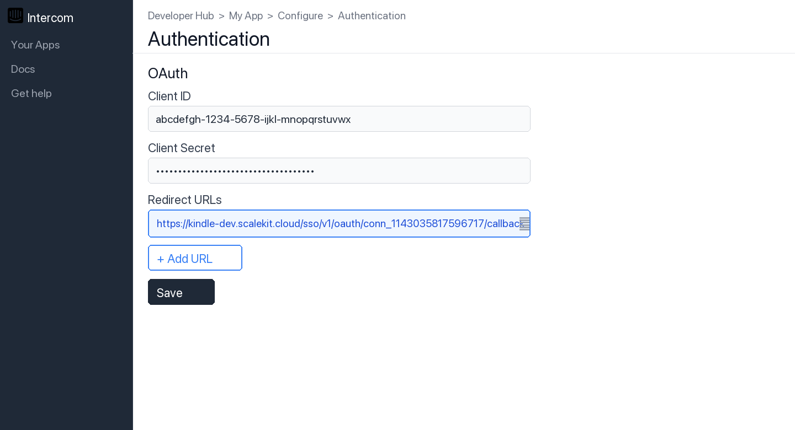
Task: Click the Authentication page title
Action: pyautogui.click(x=209, y=39)
